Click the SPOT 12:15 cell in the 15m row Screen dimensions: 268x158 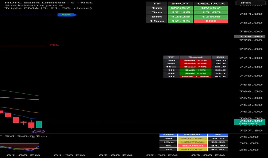180,21
